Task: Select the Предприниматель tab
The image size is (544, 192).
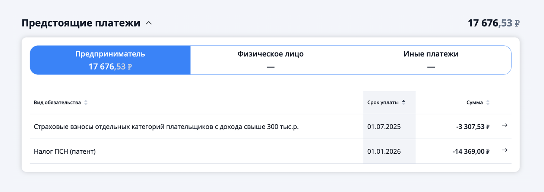Action: click(110, 60)
